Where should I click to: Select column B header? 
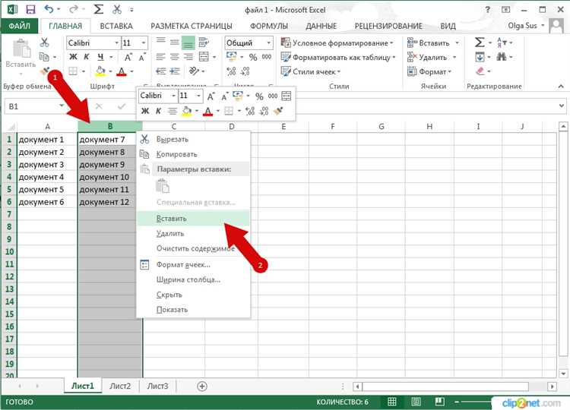(x=110, y=126)
